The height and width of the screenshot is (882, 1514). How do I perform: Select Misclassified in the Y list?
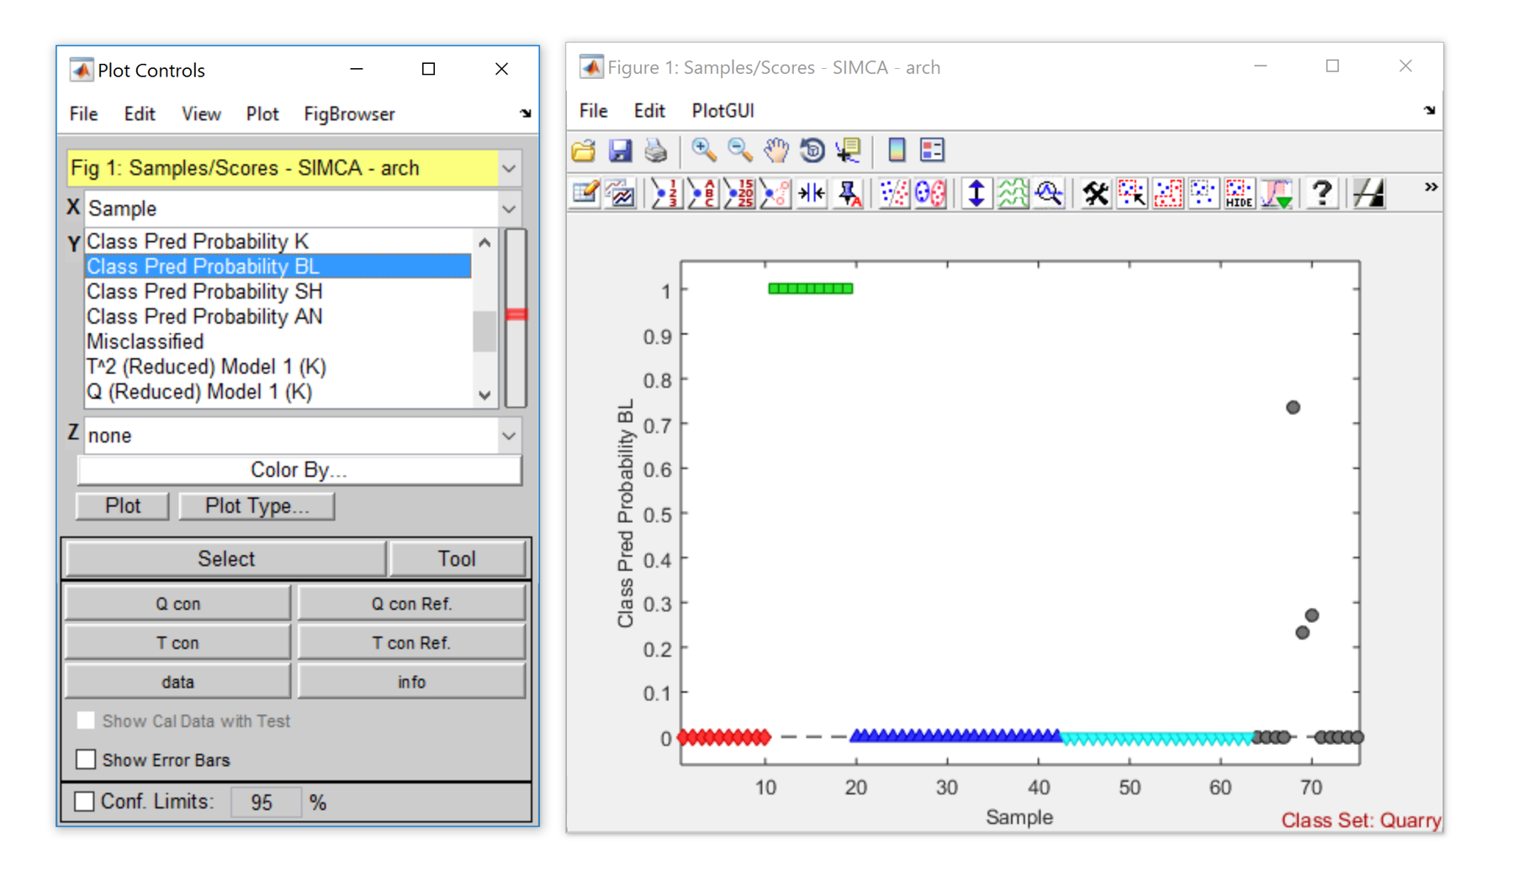[x=145, y=342]
